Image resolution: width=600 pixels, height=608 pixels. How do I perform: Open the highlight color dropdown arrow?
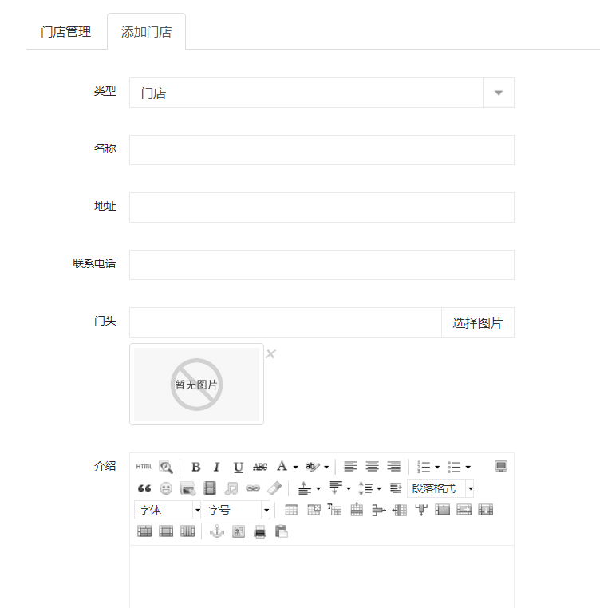coord(326,467)
